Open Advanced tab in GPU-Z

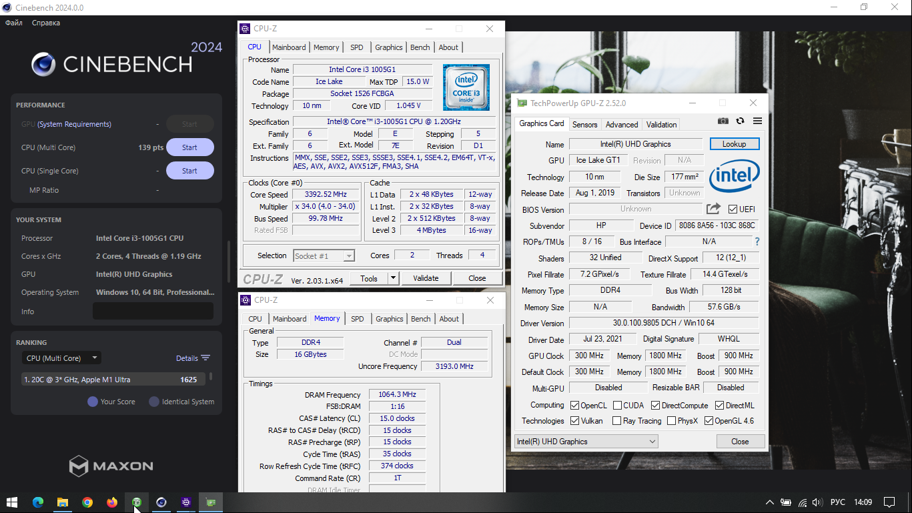point(622,125)
